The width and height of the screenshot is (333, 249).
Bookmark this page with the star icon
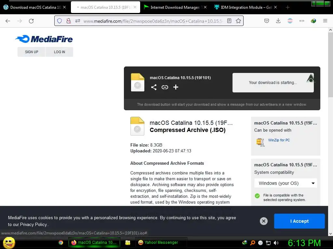point(238,21)
